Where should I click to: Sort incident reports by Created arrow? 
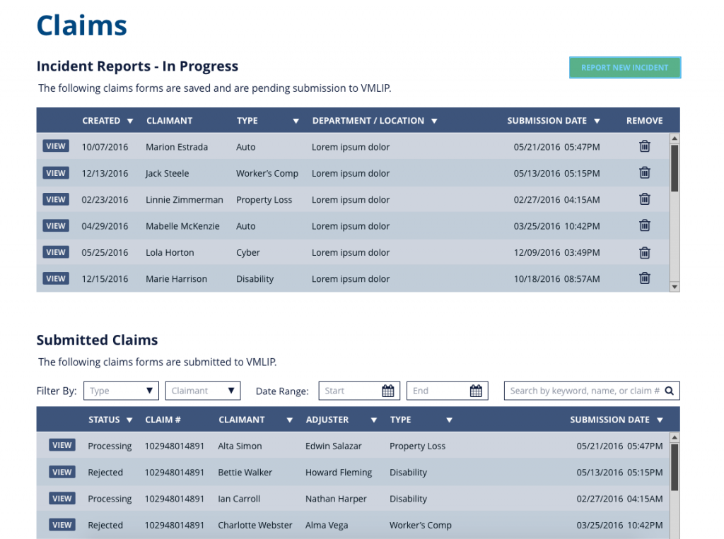coord(130,121)
